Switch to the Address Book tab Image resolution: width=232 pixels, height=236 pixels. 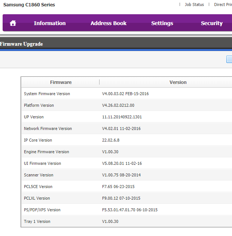click(x=109, y=23)
